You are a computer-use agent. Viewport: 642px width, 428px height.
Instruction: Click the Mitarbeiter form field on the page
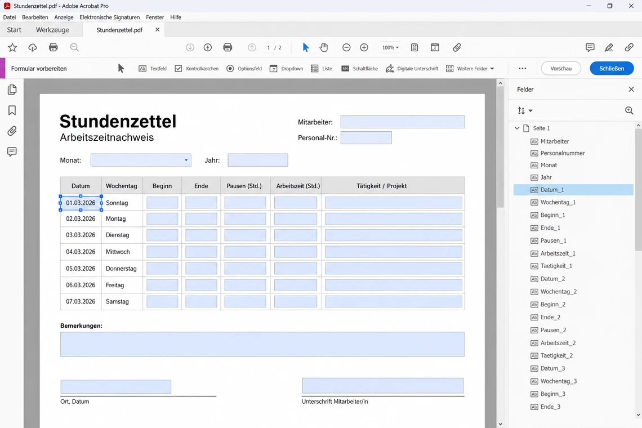click(x=403, y=122)
